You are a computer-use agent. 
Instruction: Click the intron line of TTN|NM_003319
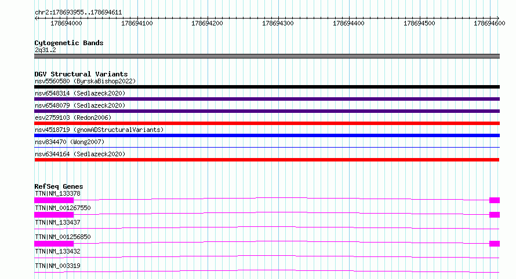pos(267,270)
